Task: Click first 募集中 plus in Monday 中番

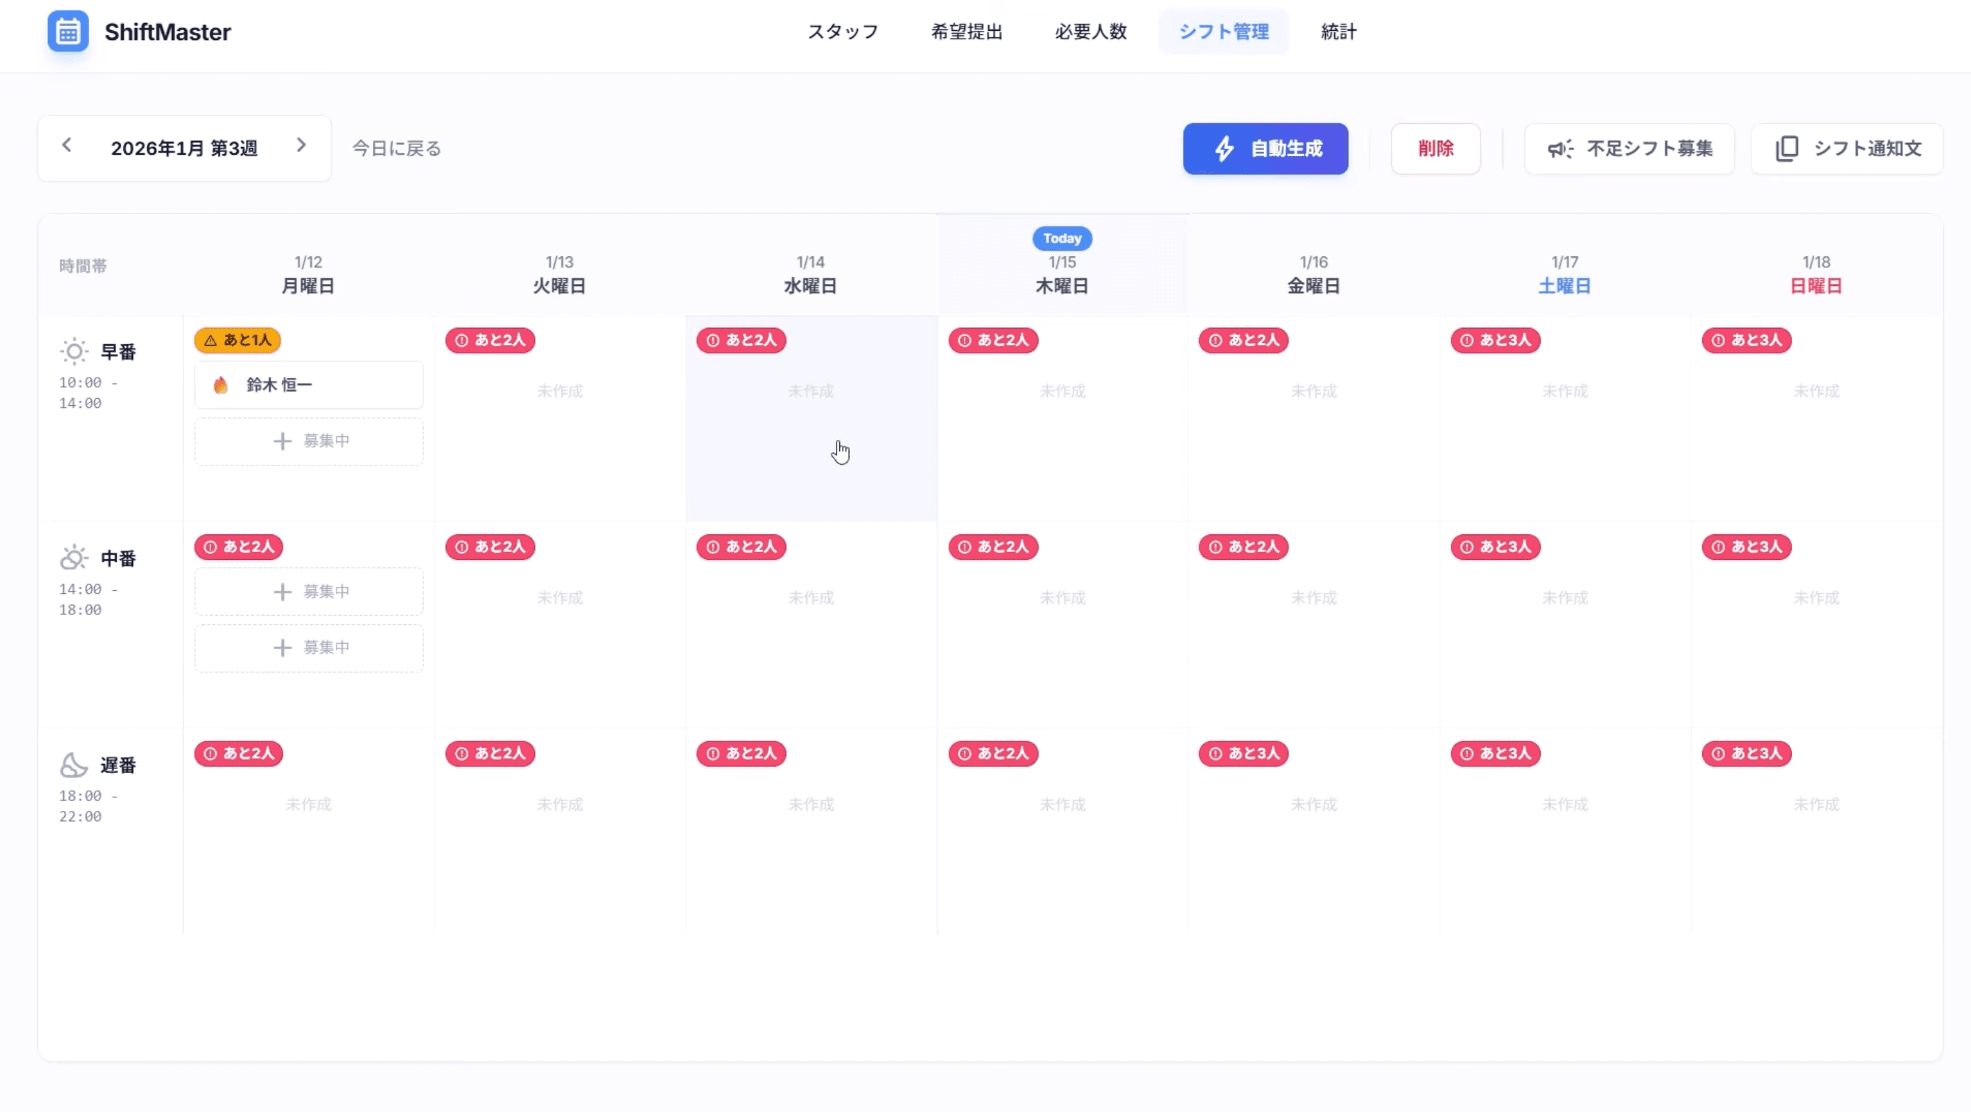Action: (x=283, y=591)
